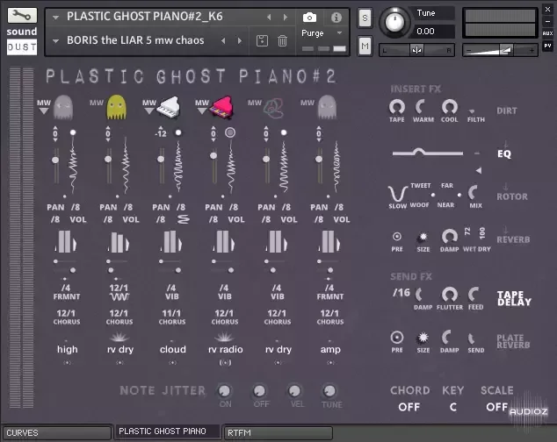
Task: Go to the next instrument arrow
Action: pos(286,17)
